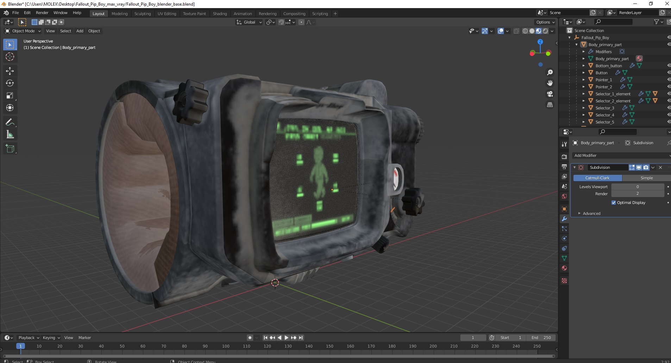
Task: Toggle the camera view icon
Action: [550, 94]
